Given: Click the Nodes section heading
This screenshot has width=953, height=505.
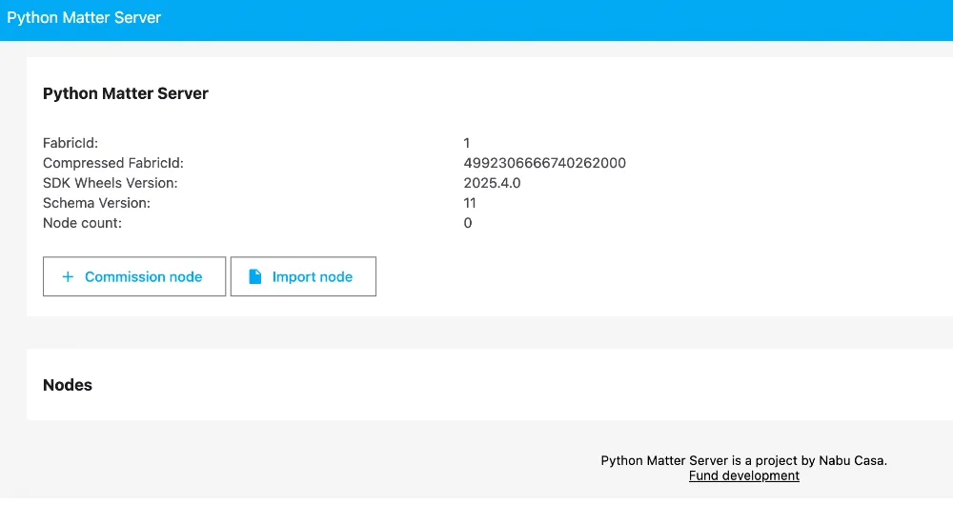Looking at the screenshot, I should 68,385.
